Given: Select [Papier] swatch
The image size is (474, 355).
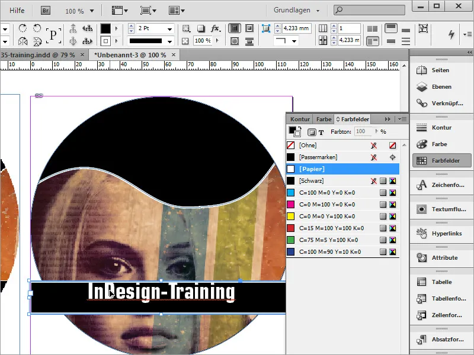Looking at the screenshot, I should coord(343,169).
